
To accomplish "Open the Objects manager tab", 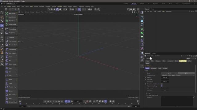I will (x=147, y=9).
